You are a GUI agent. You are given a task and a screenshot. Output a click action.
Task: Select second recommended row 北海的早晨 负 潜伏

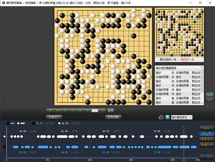tap(178, 77)
